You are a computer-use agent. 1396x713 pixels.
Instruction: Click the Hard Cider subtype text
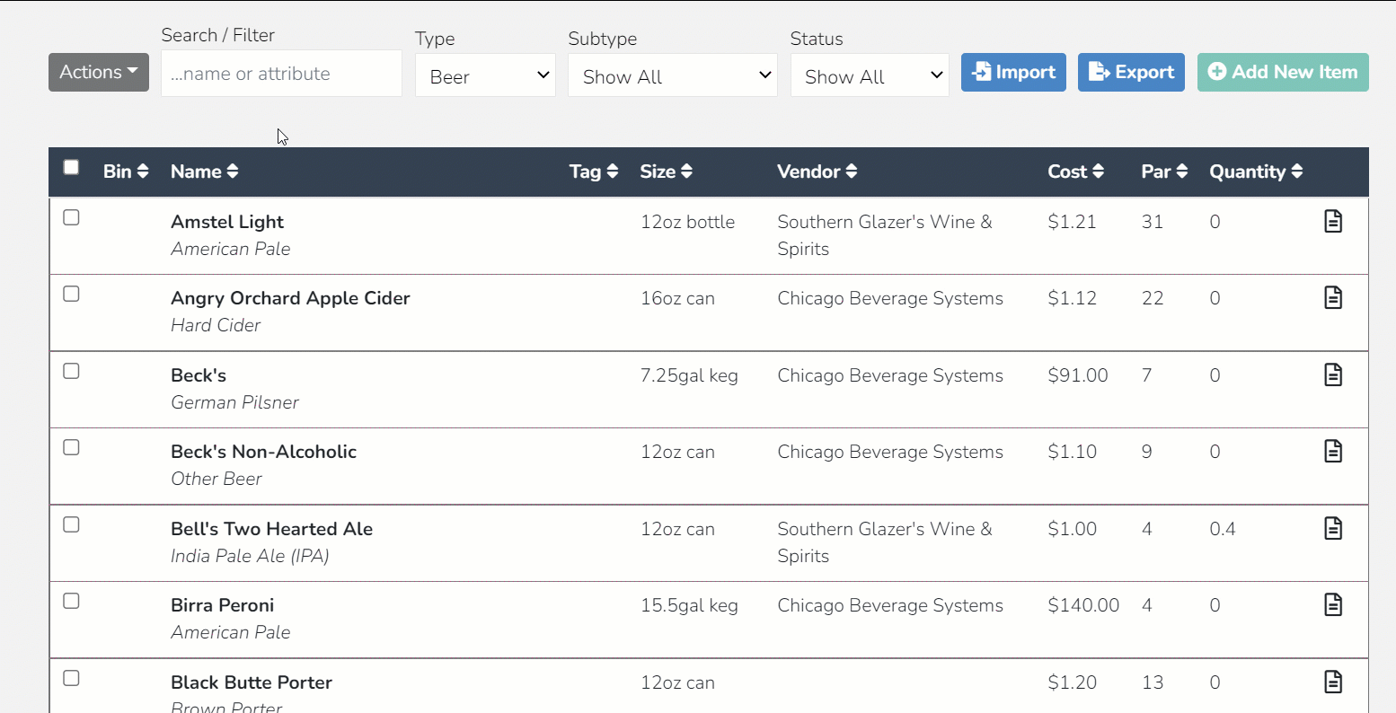click(x=216, y=325)
